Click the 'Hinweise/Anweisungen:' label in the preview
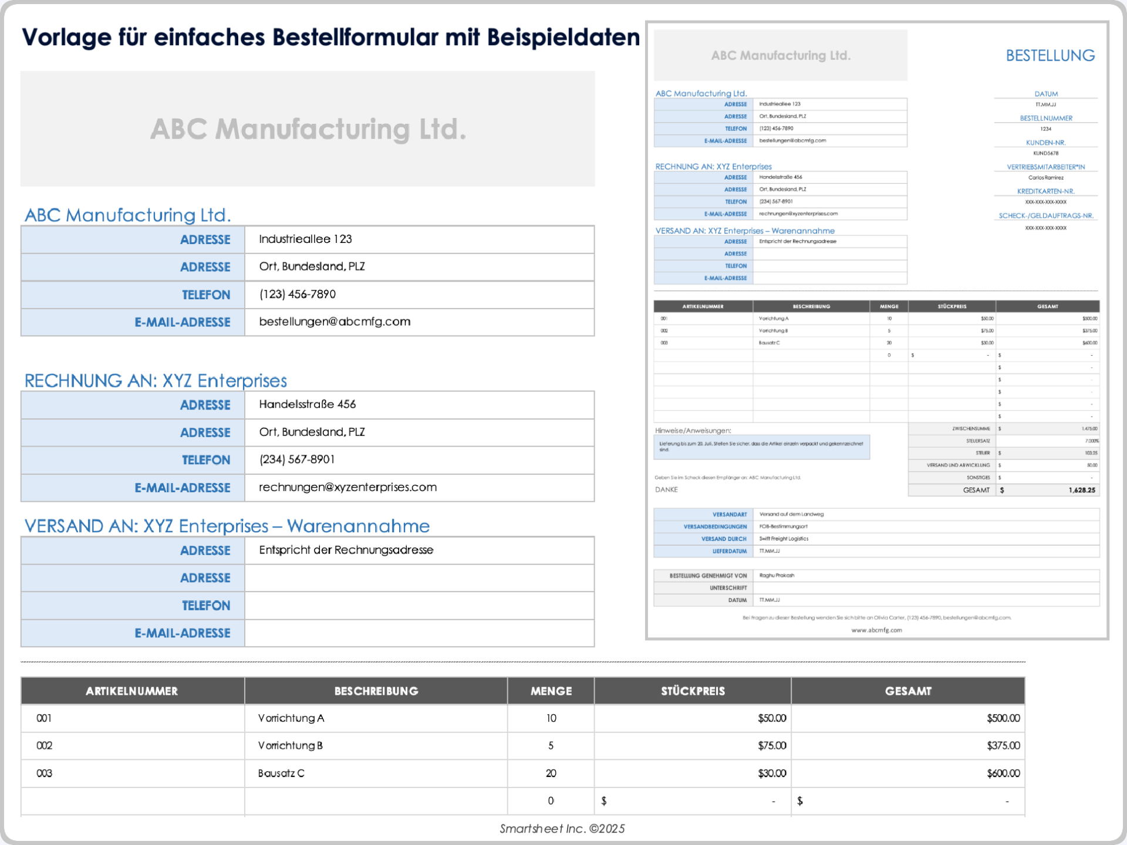 tap(693, 431)
